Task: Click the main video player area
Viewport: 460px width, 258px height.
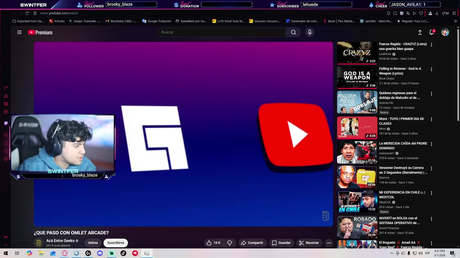Action: point(184,134)
